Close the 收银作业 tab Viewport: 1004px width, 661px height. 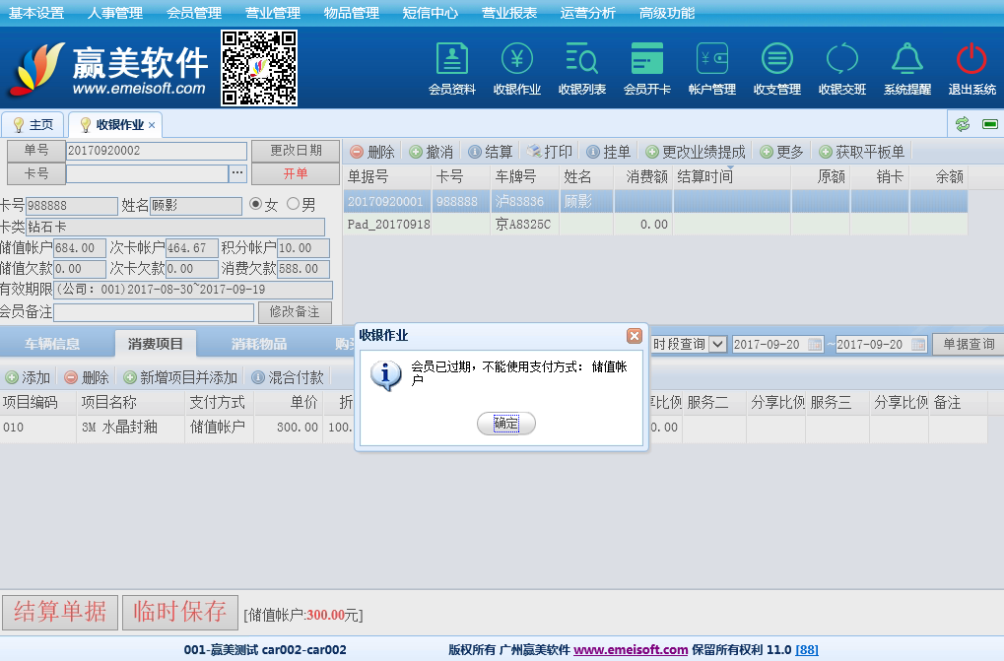(152, 125)
